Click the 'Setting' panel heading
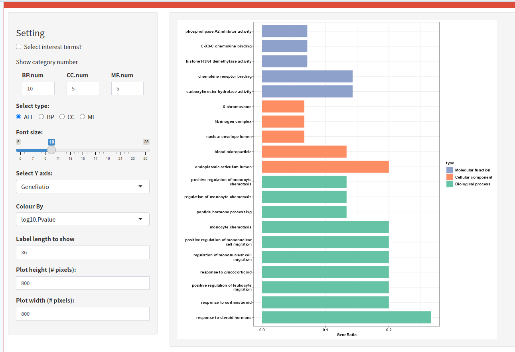Screen dimensions: 515x352 point(30,33)
